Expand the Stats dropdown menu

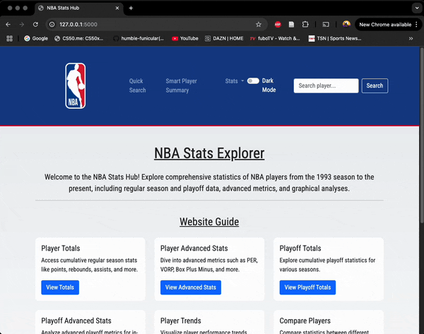(235, 80)
